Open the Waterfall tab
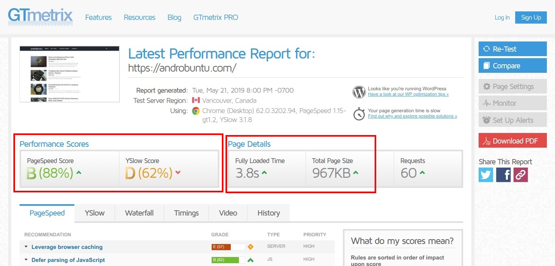 [x=139, y=213]
